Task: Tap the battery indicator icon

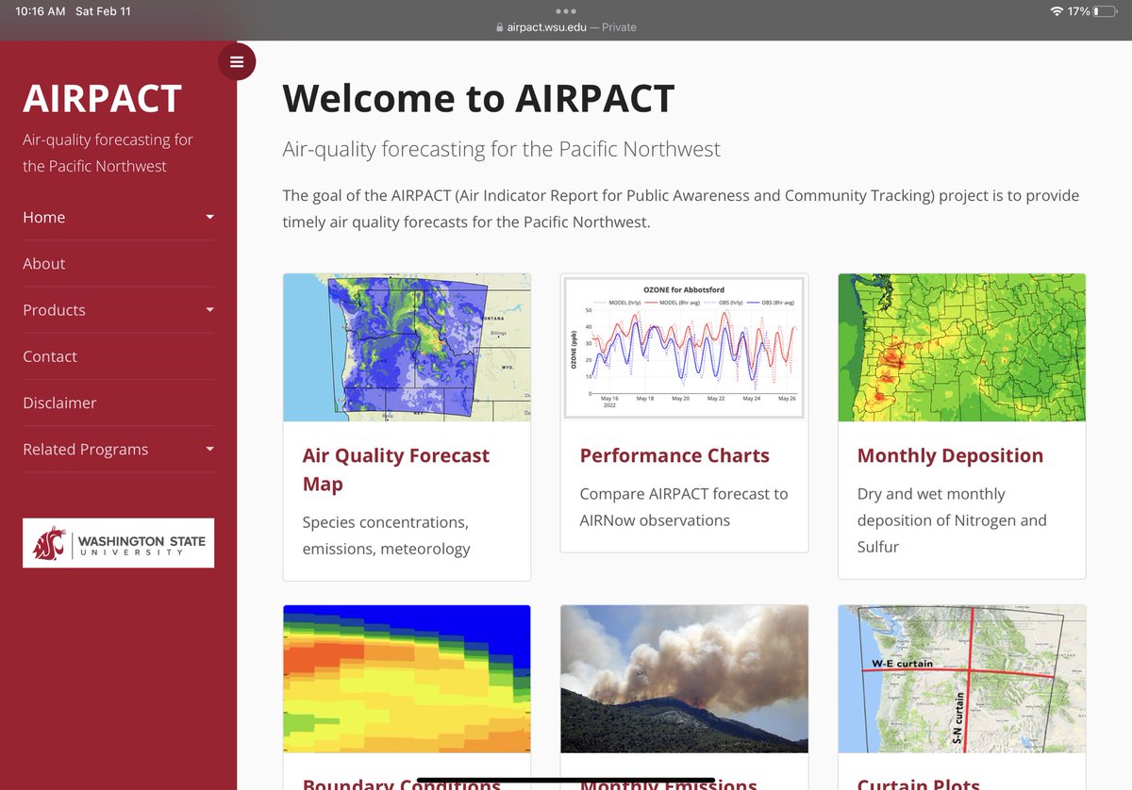Action: tap(1107, 11)
